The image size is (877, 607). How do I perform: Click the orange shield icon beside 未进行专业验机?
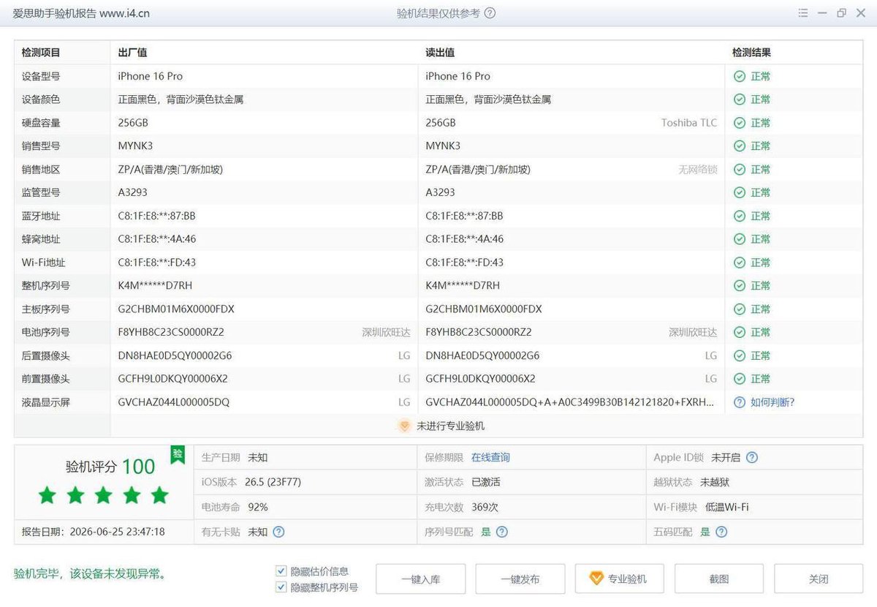coord(404,426)
